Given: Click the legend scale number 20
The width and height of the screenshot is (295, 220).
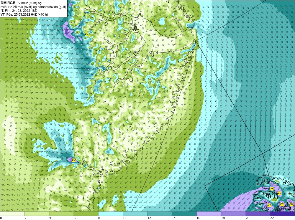Looking at the screenshot, I should click(x=248, y=218).
